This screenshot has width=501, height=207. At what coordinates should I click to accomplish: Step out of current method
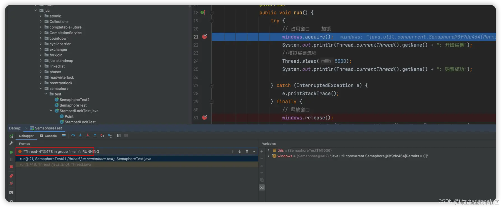pyautogui.click(x=95, y=136)
